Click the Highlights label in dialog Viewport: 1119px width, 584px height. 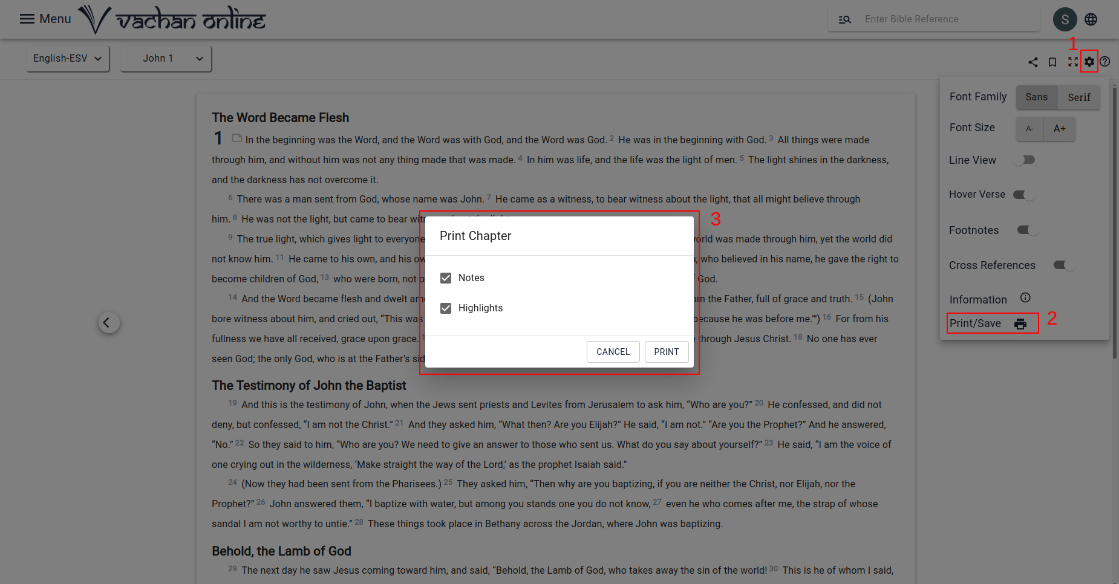(480, 308)
